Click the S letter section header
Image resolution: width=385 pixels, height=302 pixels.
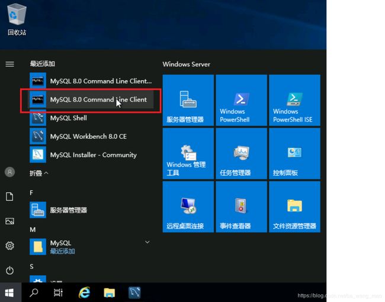tap(31, 266)
